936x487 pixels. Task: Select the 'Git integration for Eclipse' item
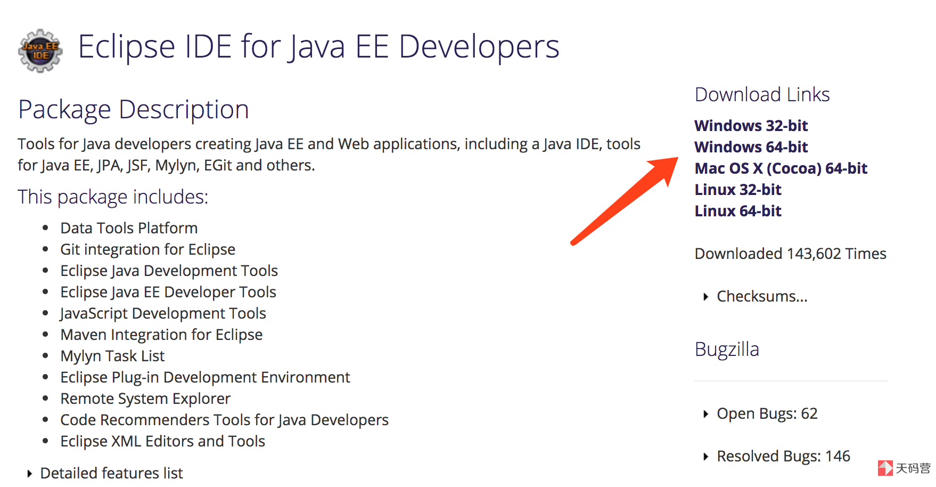147,249
